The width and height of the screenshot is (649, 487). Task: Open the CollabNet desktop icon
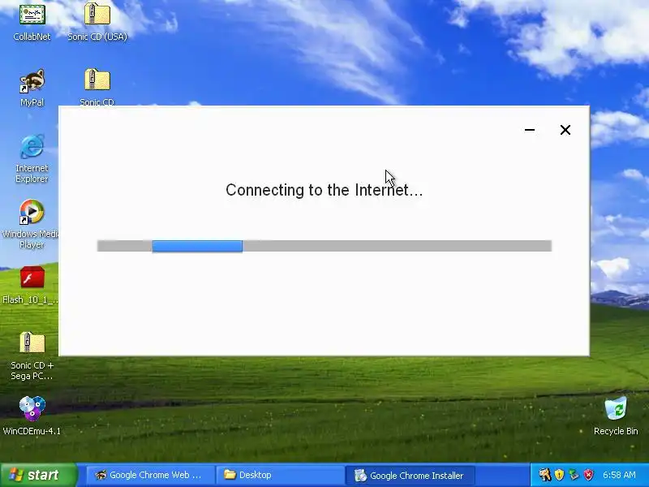tap(32, 15)
